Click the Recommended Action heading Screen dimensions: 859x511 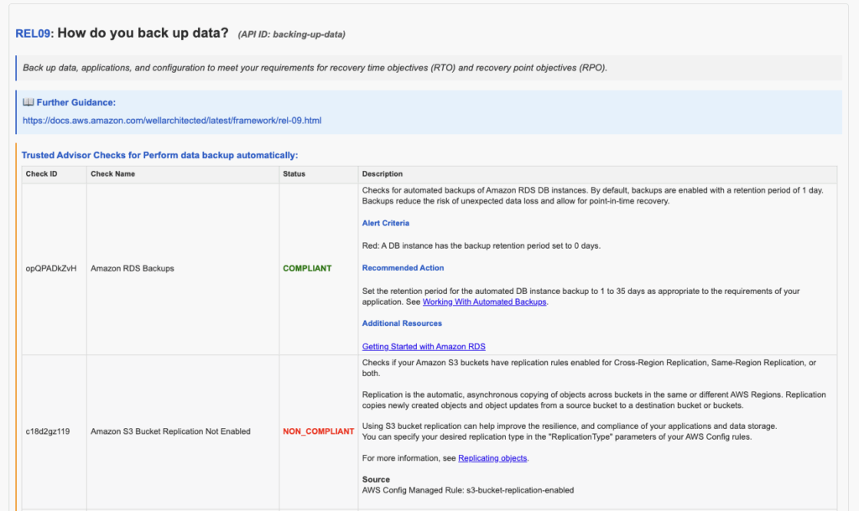(x=403, y=267)
